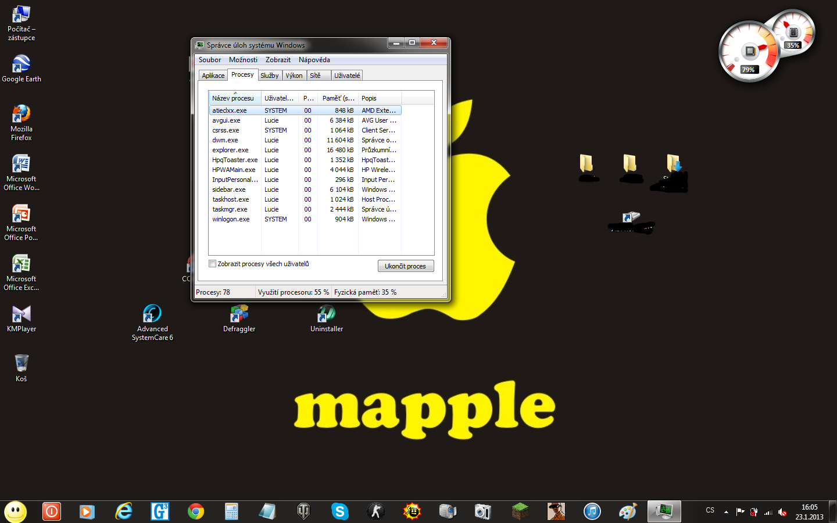The width and height of the screenshot is (837, 523).
Task: Click the Ukončit proces button
Action: pos(406,266)
